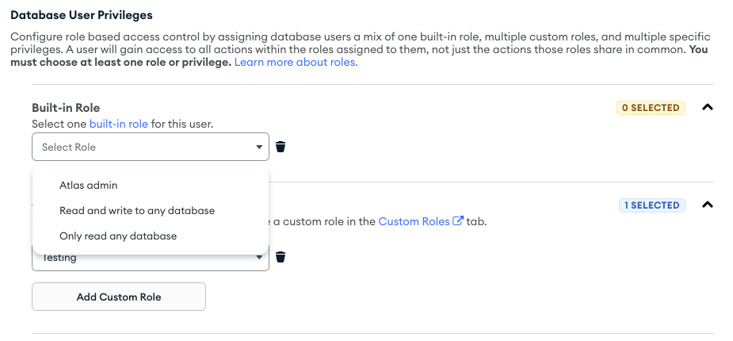733x341 pixels.
Task: Click the caret arrow inside Select Role field
Action: click(x=258, y=147)
